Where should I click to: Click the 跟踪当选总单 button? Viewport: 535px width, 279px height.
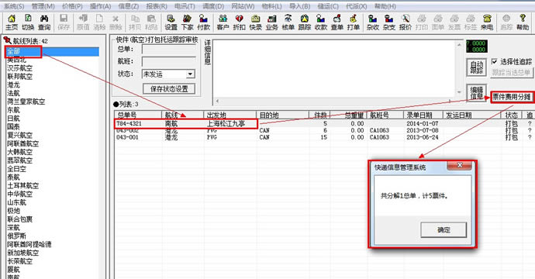512,72
